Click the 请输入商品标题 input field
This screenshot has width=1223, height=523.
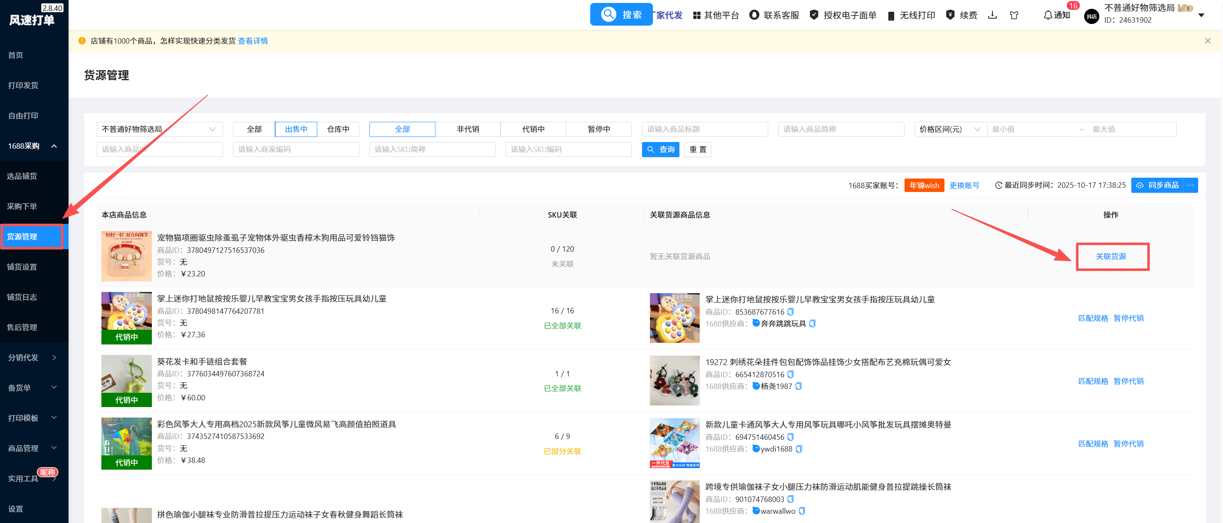point(705,129)
